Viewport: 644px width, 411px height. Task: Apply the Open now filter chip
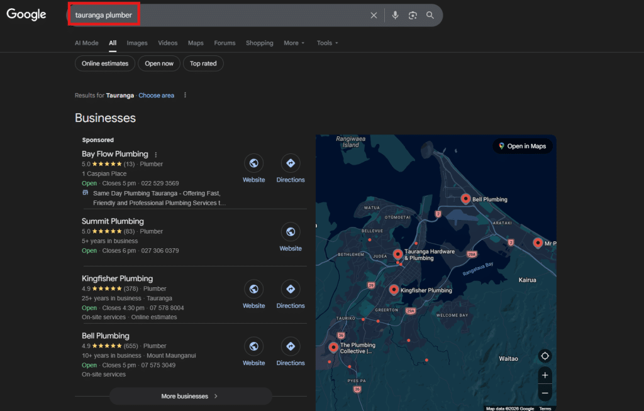point(159,63)
